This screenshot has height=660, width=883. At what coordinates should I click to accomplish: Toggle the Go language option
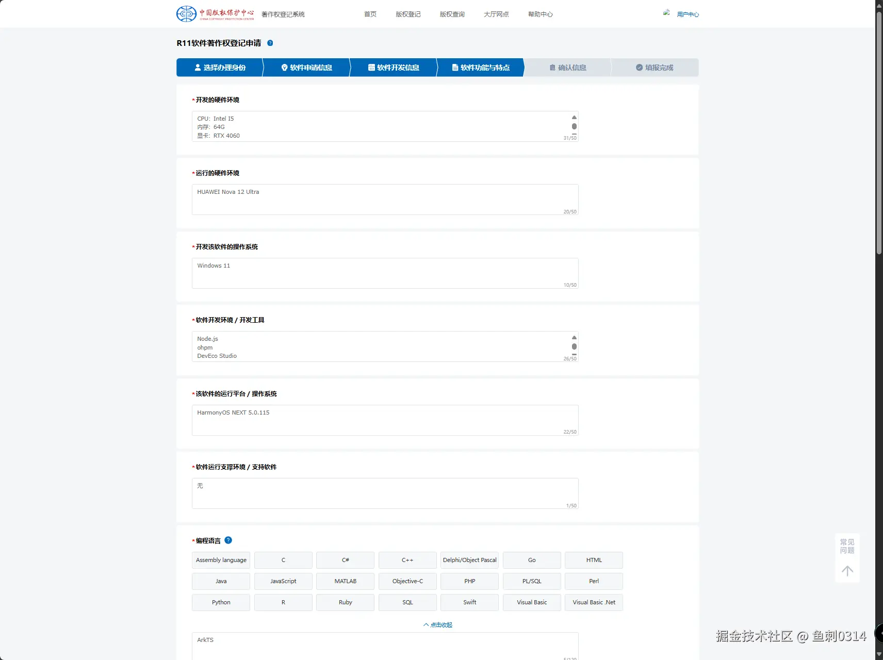tap(532, 560)
